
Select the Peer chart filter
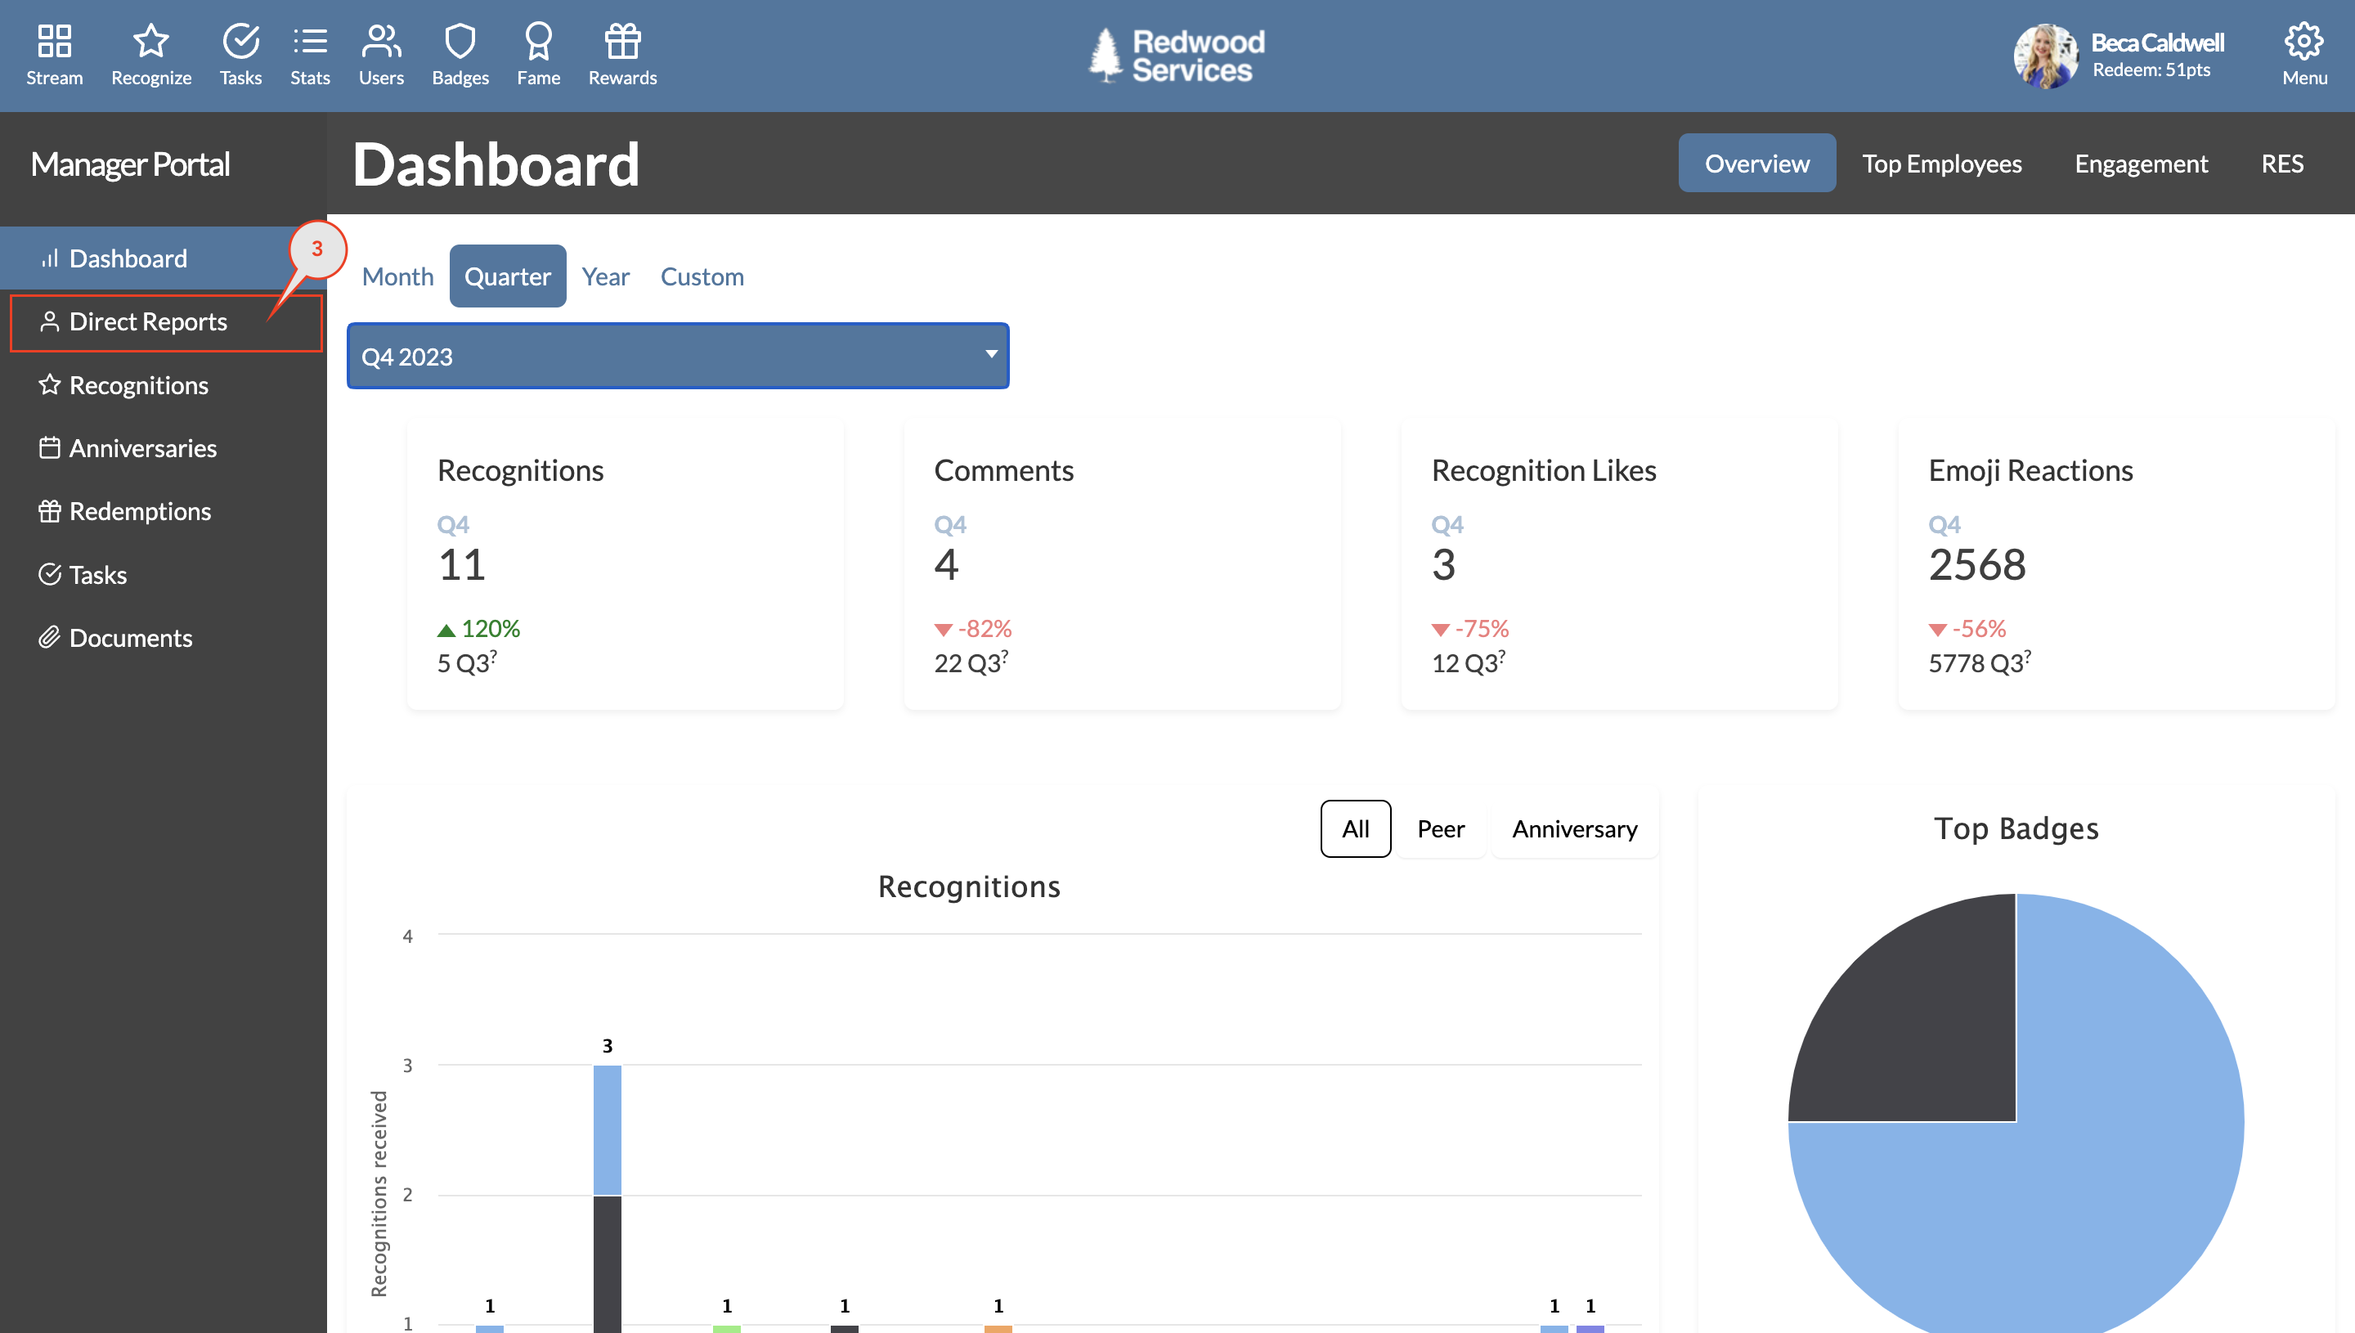pyautogui.click(x=1441, y=828)
